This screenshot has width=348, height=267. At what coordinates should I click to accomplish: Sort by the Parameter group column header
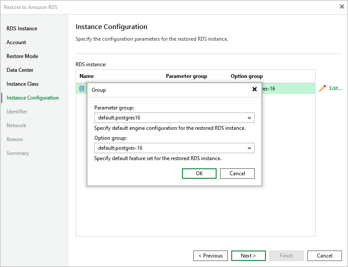pyautogui.click(x=186, y=76)
